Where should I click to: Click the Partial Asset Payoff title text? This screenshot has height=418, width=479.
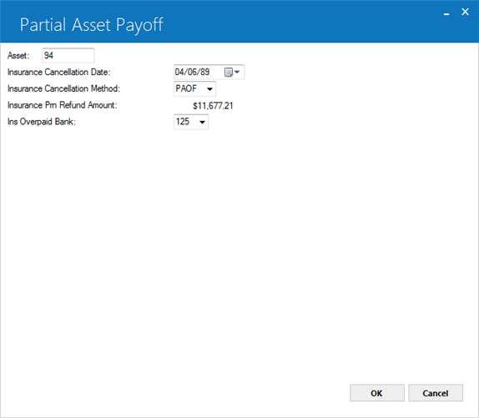pyautogui.click(x=92, y=25)
